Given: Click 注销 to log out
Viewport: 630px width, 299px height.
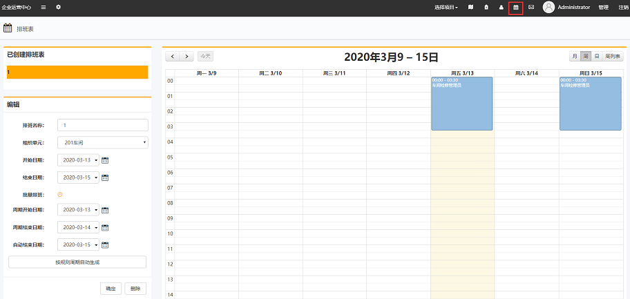Looking at the screenshot, I should (x=623, y=8).
